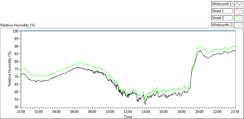Click the Street 2 green line icon
Viewport: 244px width, 119px height.
tap(238, 18)
